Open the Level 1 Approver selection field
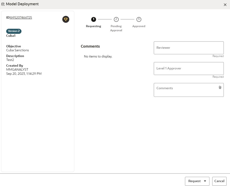The height and width of the screenshot is (186, 230). [189, 68]
